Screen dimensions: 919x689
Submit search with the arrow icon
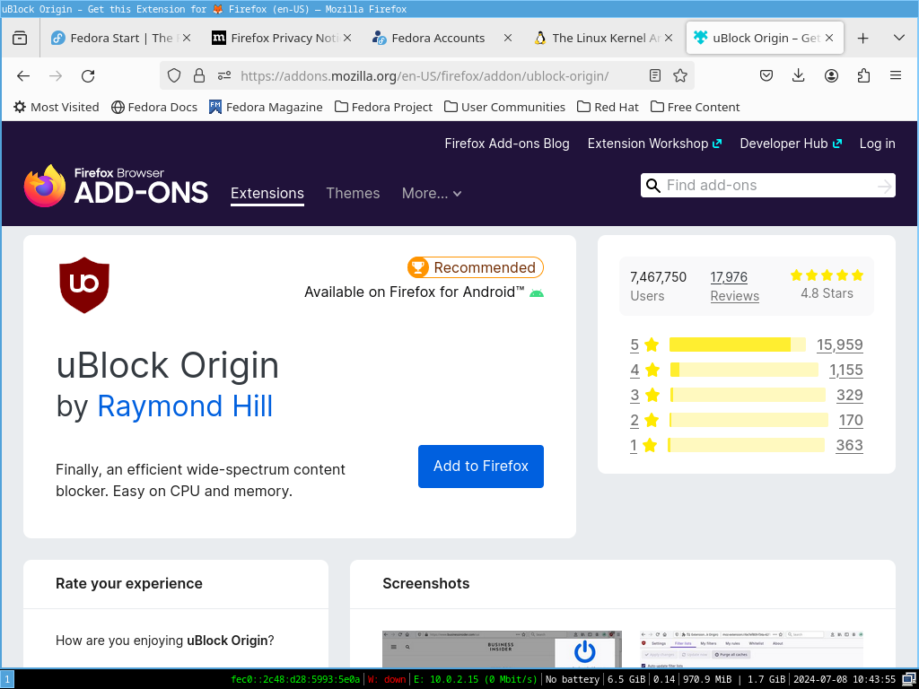884,187
